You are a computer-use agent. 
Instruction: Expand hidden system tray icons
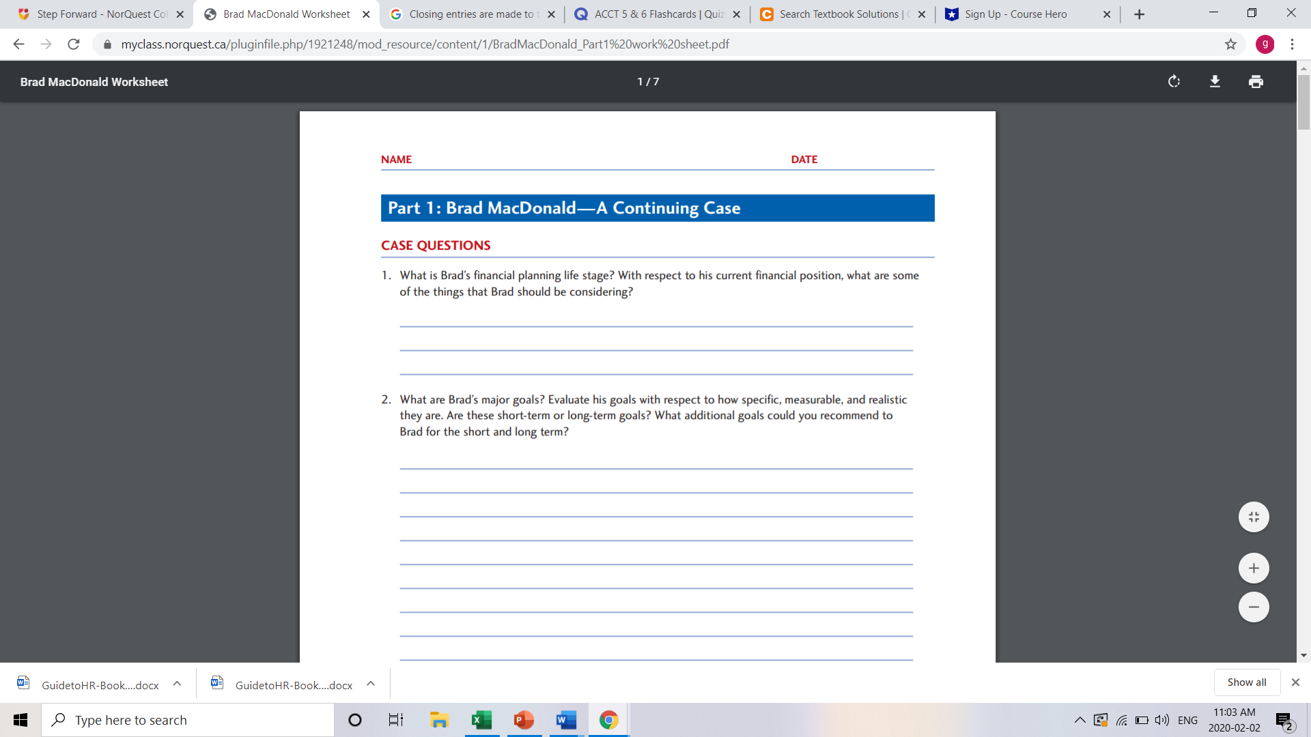[1080, 719]
